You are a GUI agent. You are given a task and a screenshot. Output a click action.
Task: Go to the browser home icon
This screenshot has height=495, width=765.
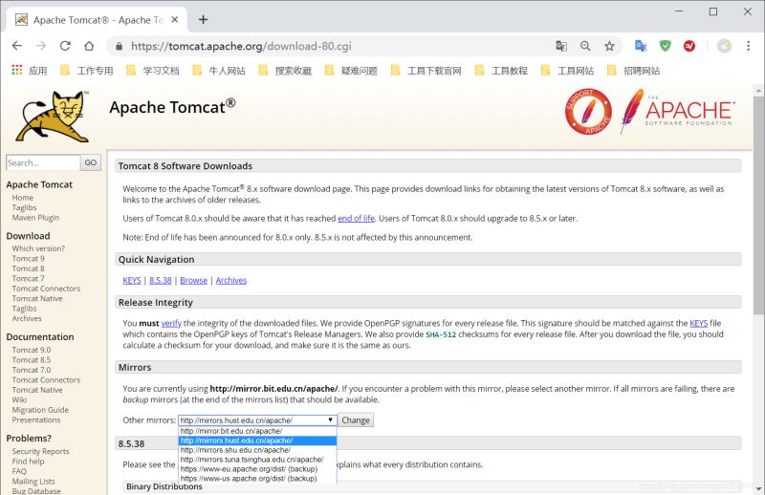(89, 46)
